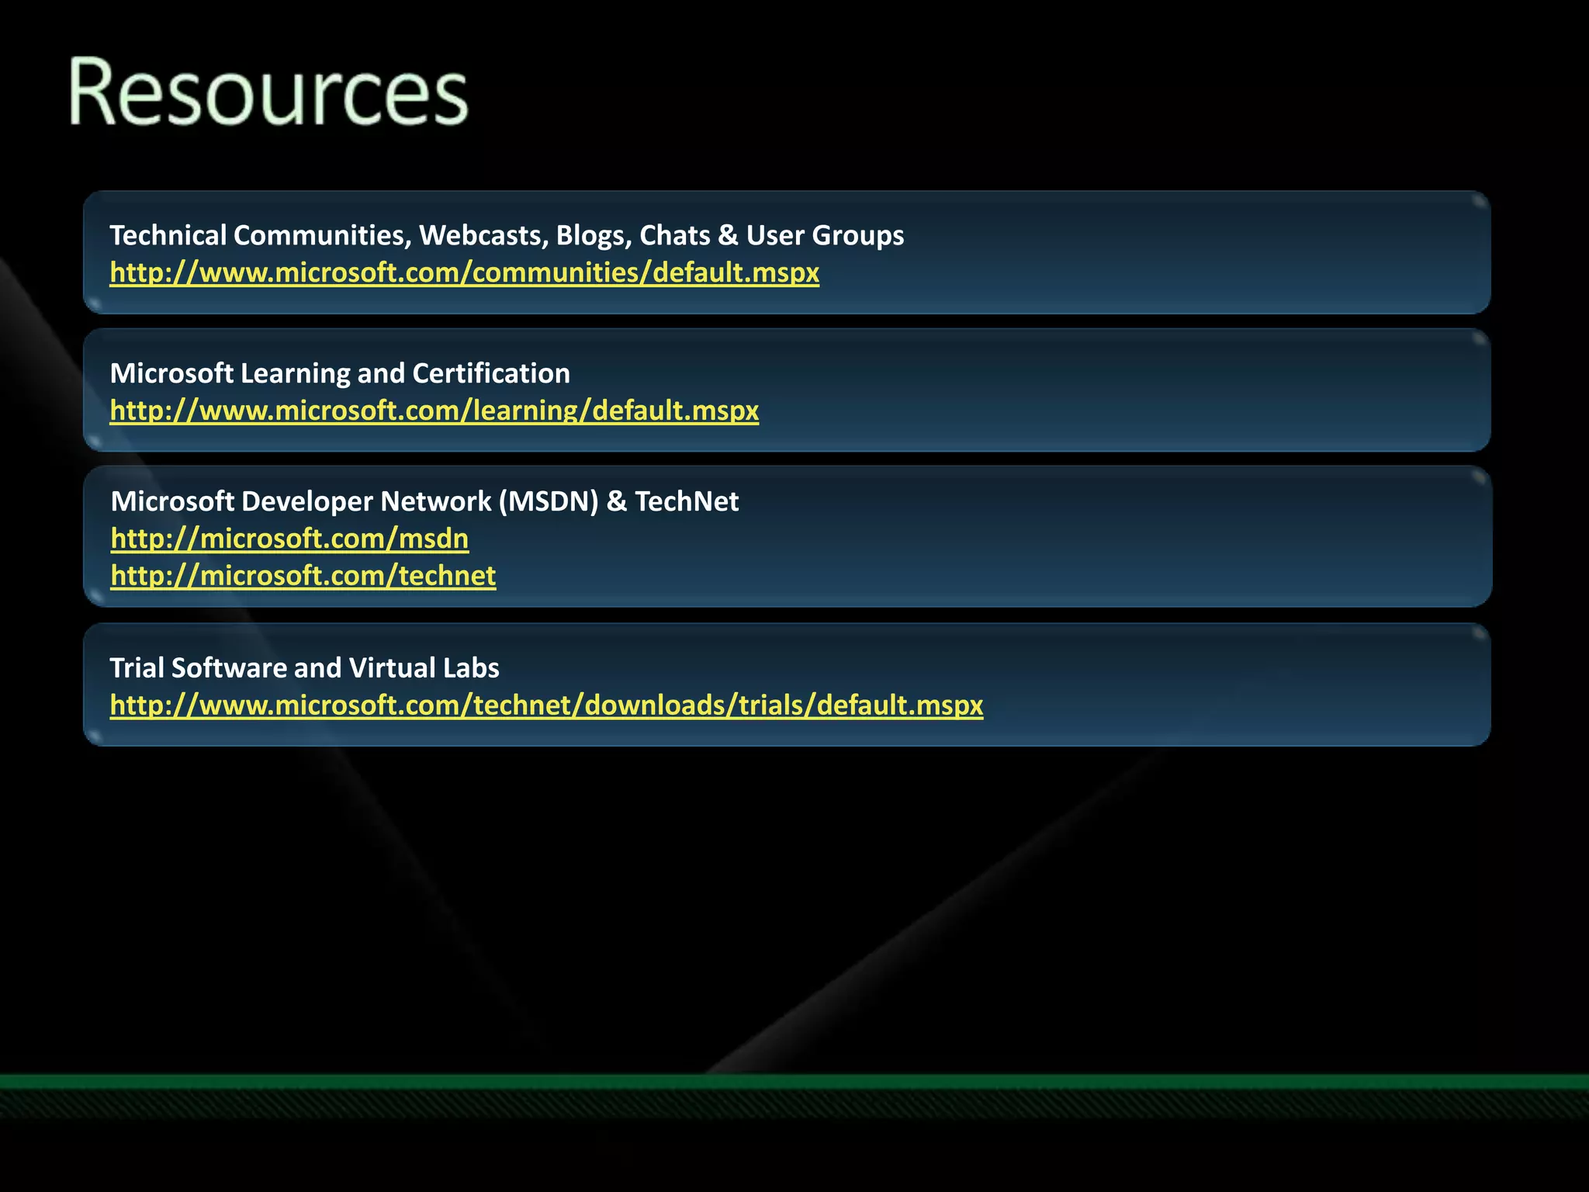Select the Resources slide title
The height and width of the screenshot is (1192, 1589).
click(x=268, y=92)
